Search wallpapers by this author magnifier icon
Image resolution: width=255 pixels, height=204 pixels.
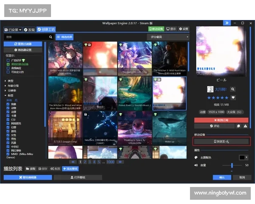(x=233, y=89)
